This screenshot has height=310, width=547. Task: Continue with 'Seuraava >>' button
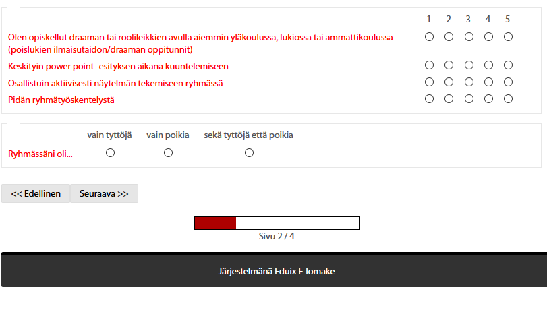pyautogui.click(x=104, y=193)
